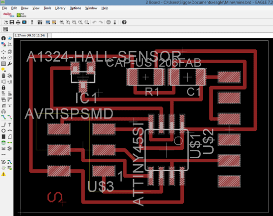Select the Wire line tool
The width and height of the screenshot is (273, 216).
[x=3, y=125]
